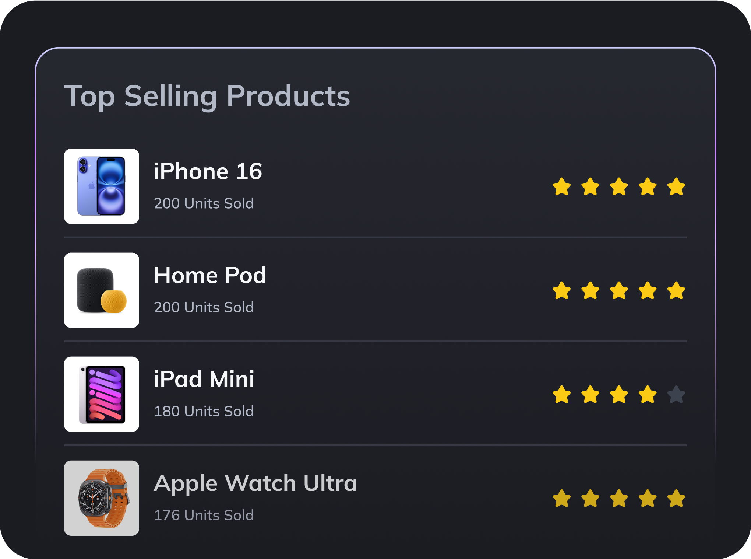
Task: Click the empty fifth star for iPad Mini
Action: point(676,394)
